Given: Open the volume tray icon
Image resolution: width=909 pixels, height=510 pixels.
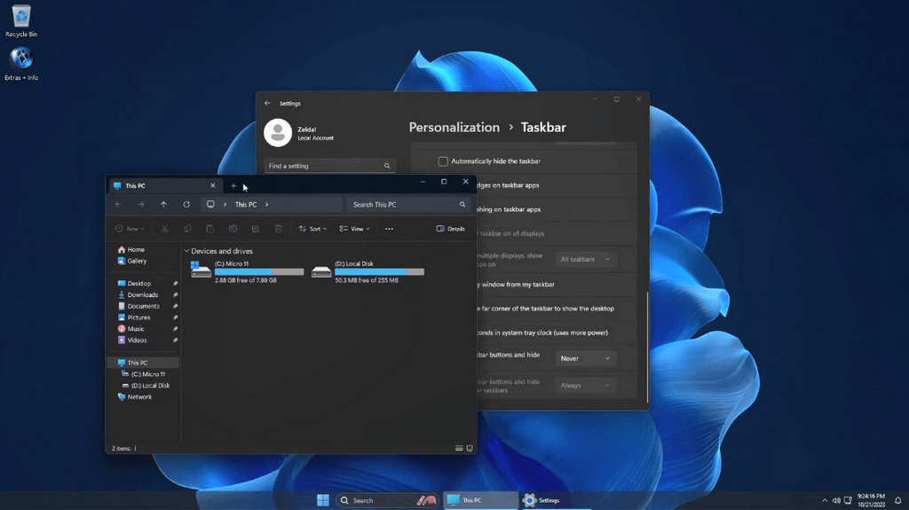Looking at the screenshot, I should (x=836, y=500).
